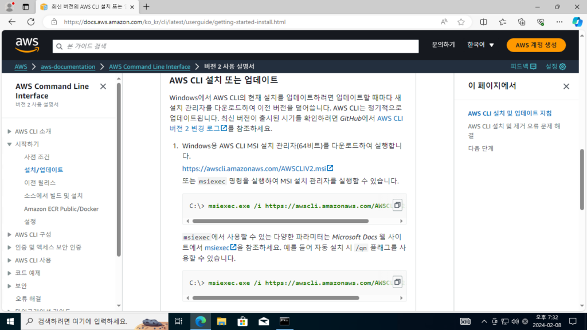Expand the 보안 section
The height and width of the screenshot is (330, 587).
click(9, 286)
